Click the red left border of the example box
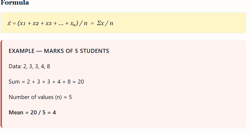Image resolution: width=251 pixels, height=133 pixels. 1,84
